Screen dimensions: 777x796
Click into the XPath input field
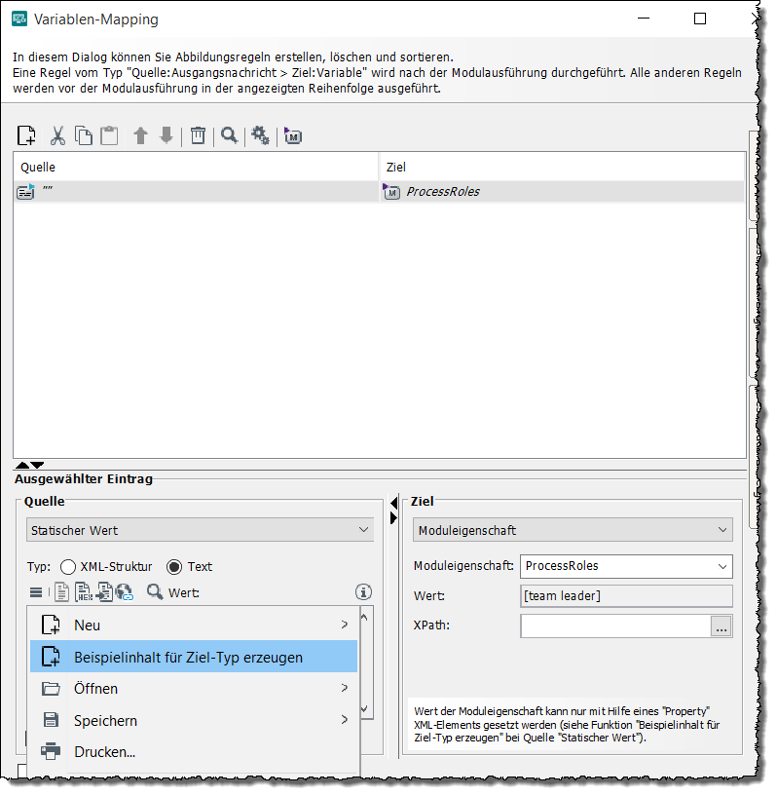[615, 626]
